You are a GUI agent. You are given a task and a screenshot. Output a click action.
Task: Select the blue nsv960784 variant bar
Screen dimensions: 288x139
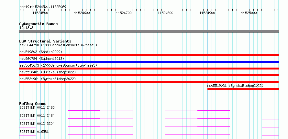click(x=149, y=62)
